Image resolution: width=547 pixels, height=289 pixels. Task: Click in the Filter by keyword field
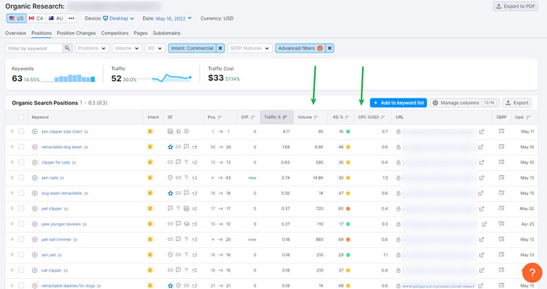[x=34, y=48]
